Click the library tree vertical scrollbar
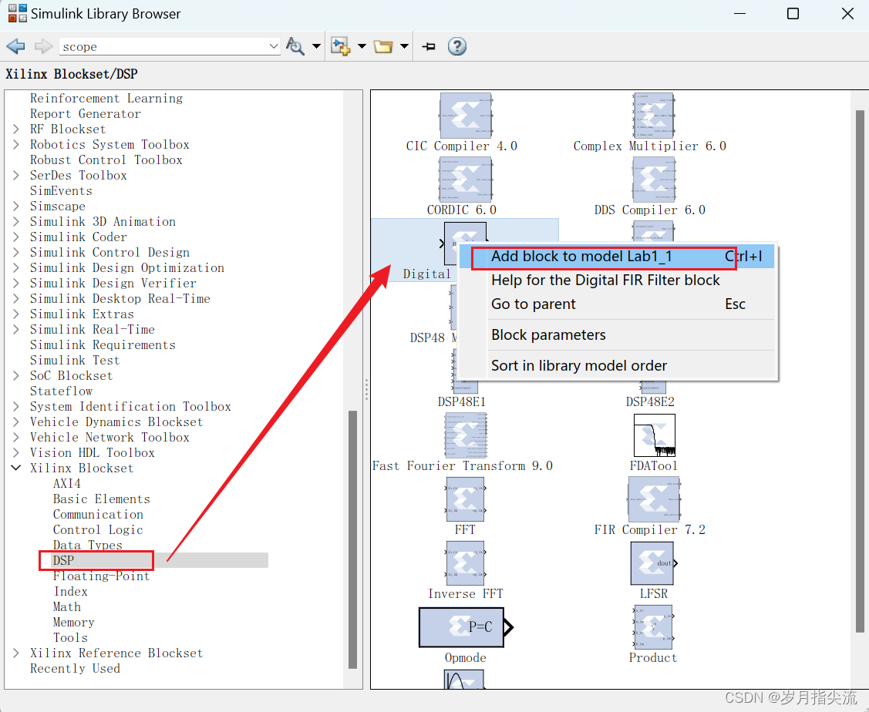The width and height of the screenshot is (869, 712). click(x=352, y=539)
